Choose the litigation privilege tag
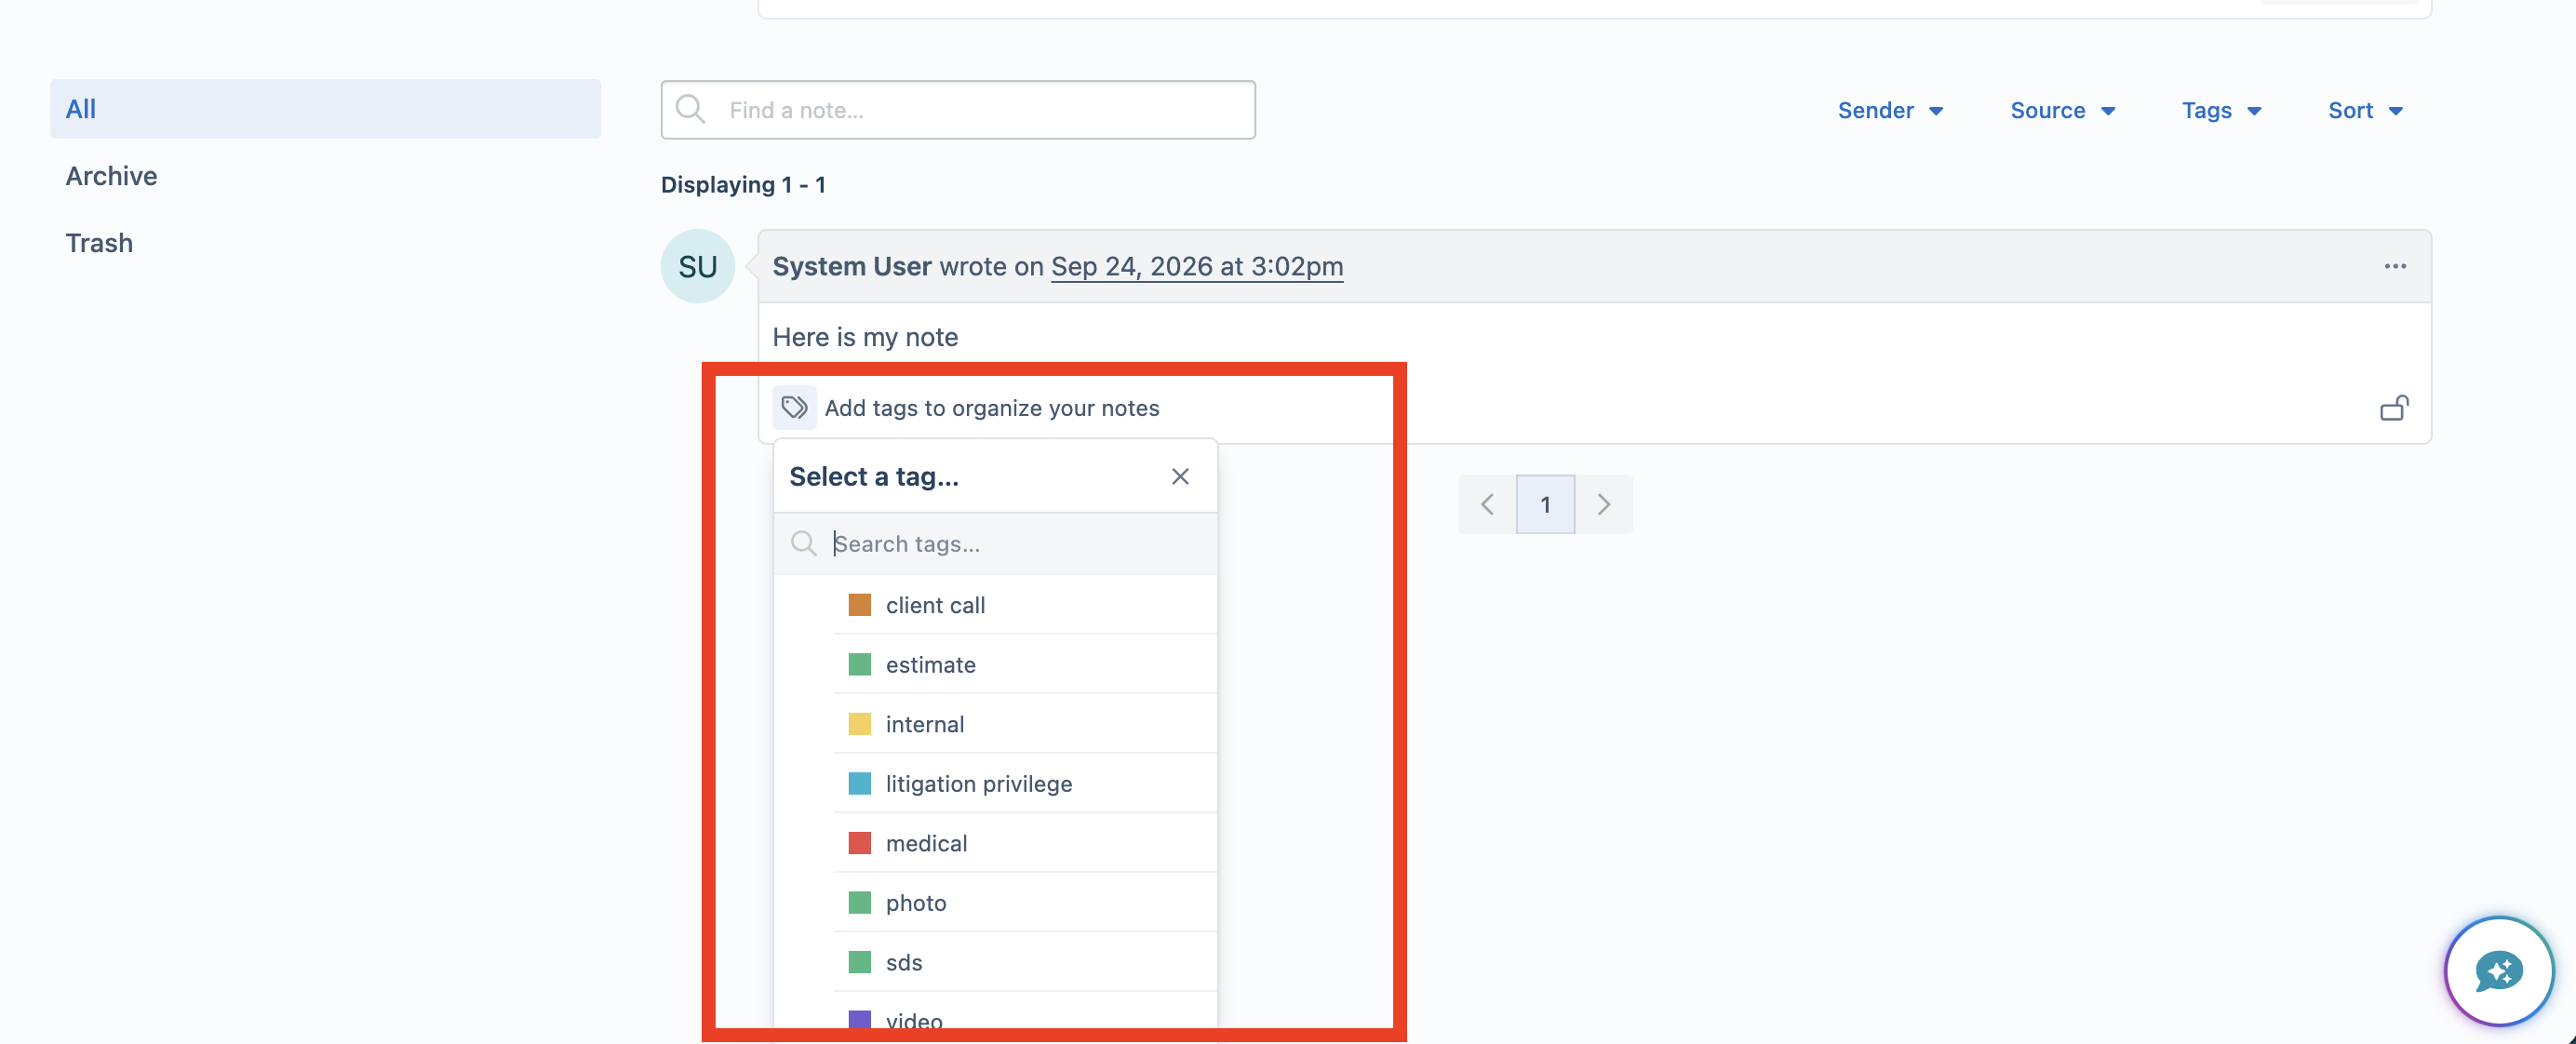The image size is (2576, 1044). click(x=1025, y=783)
